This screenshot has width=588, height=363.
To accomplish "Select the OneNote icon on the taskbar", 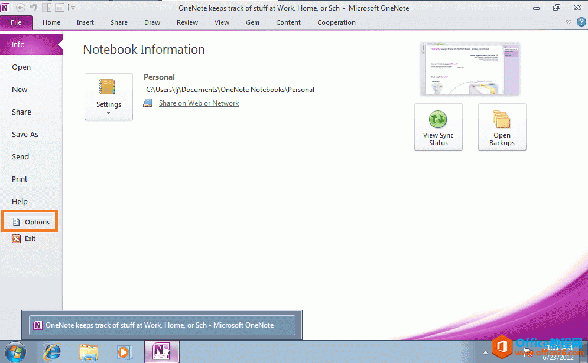I will pos(161,351).
